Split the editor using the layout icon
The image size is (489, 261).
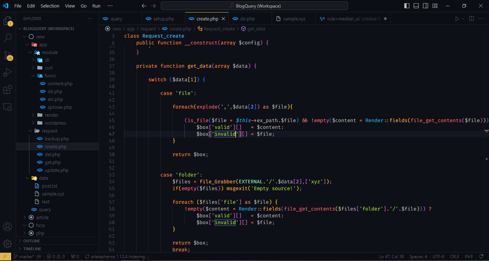[471, 18]
